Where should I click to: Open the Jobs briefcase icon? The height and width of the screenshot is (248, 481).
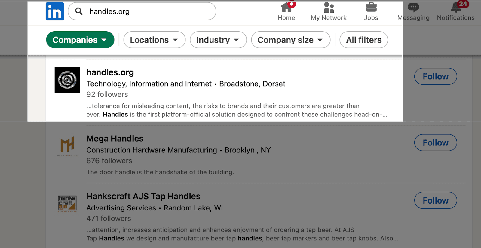coord(371,7)
